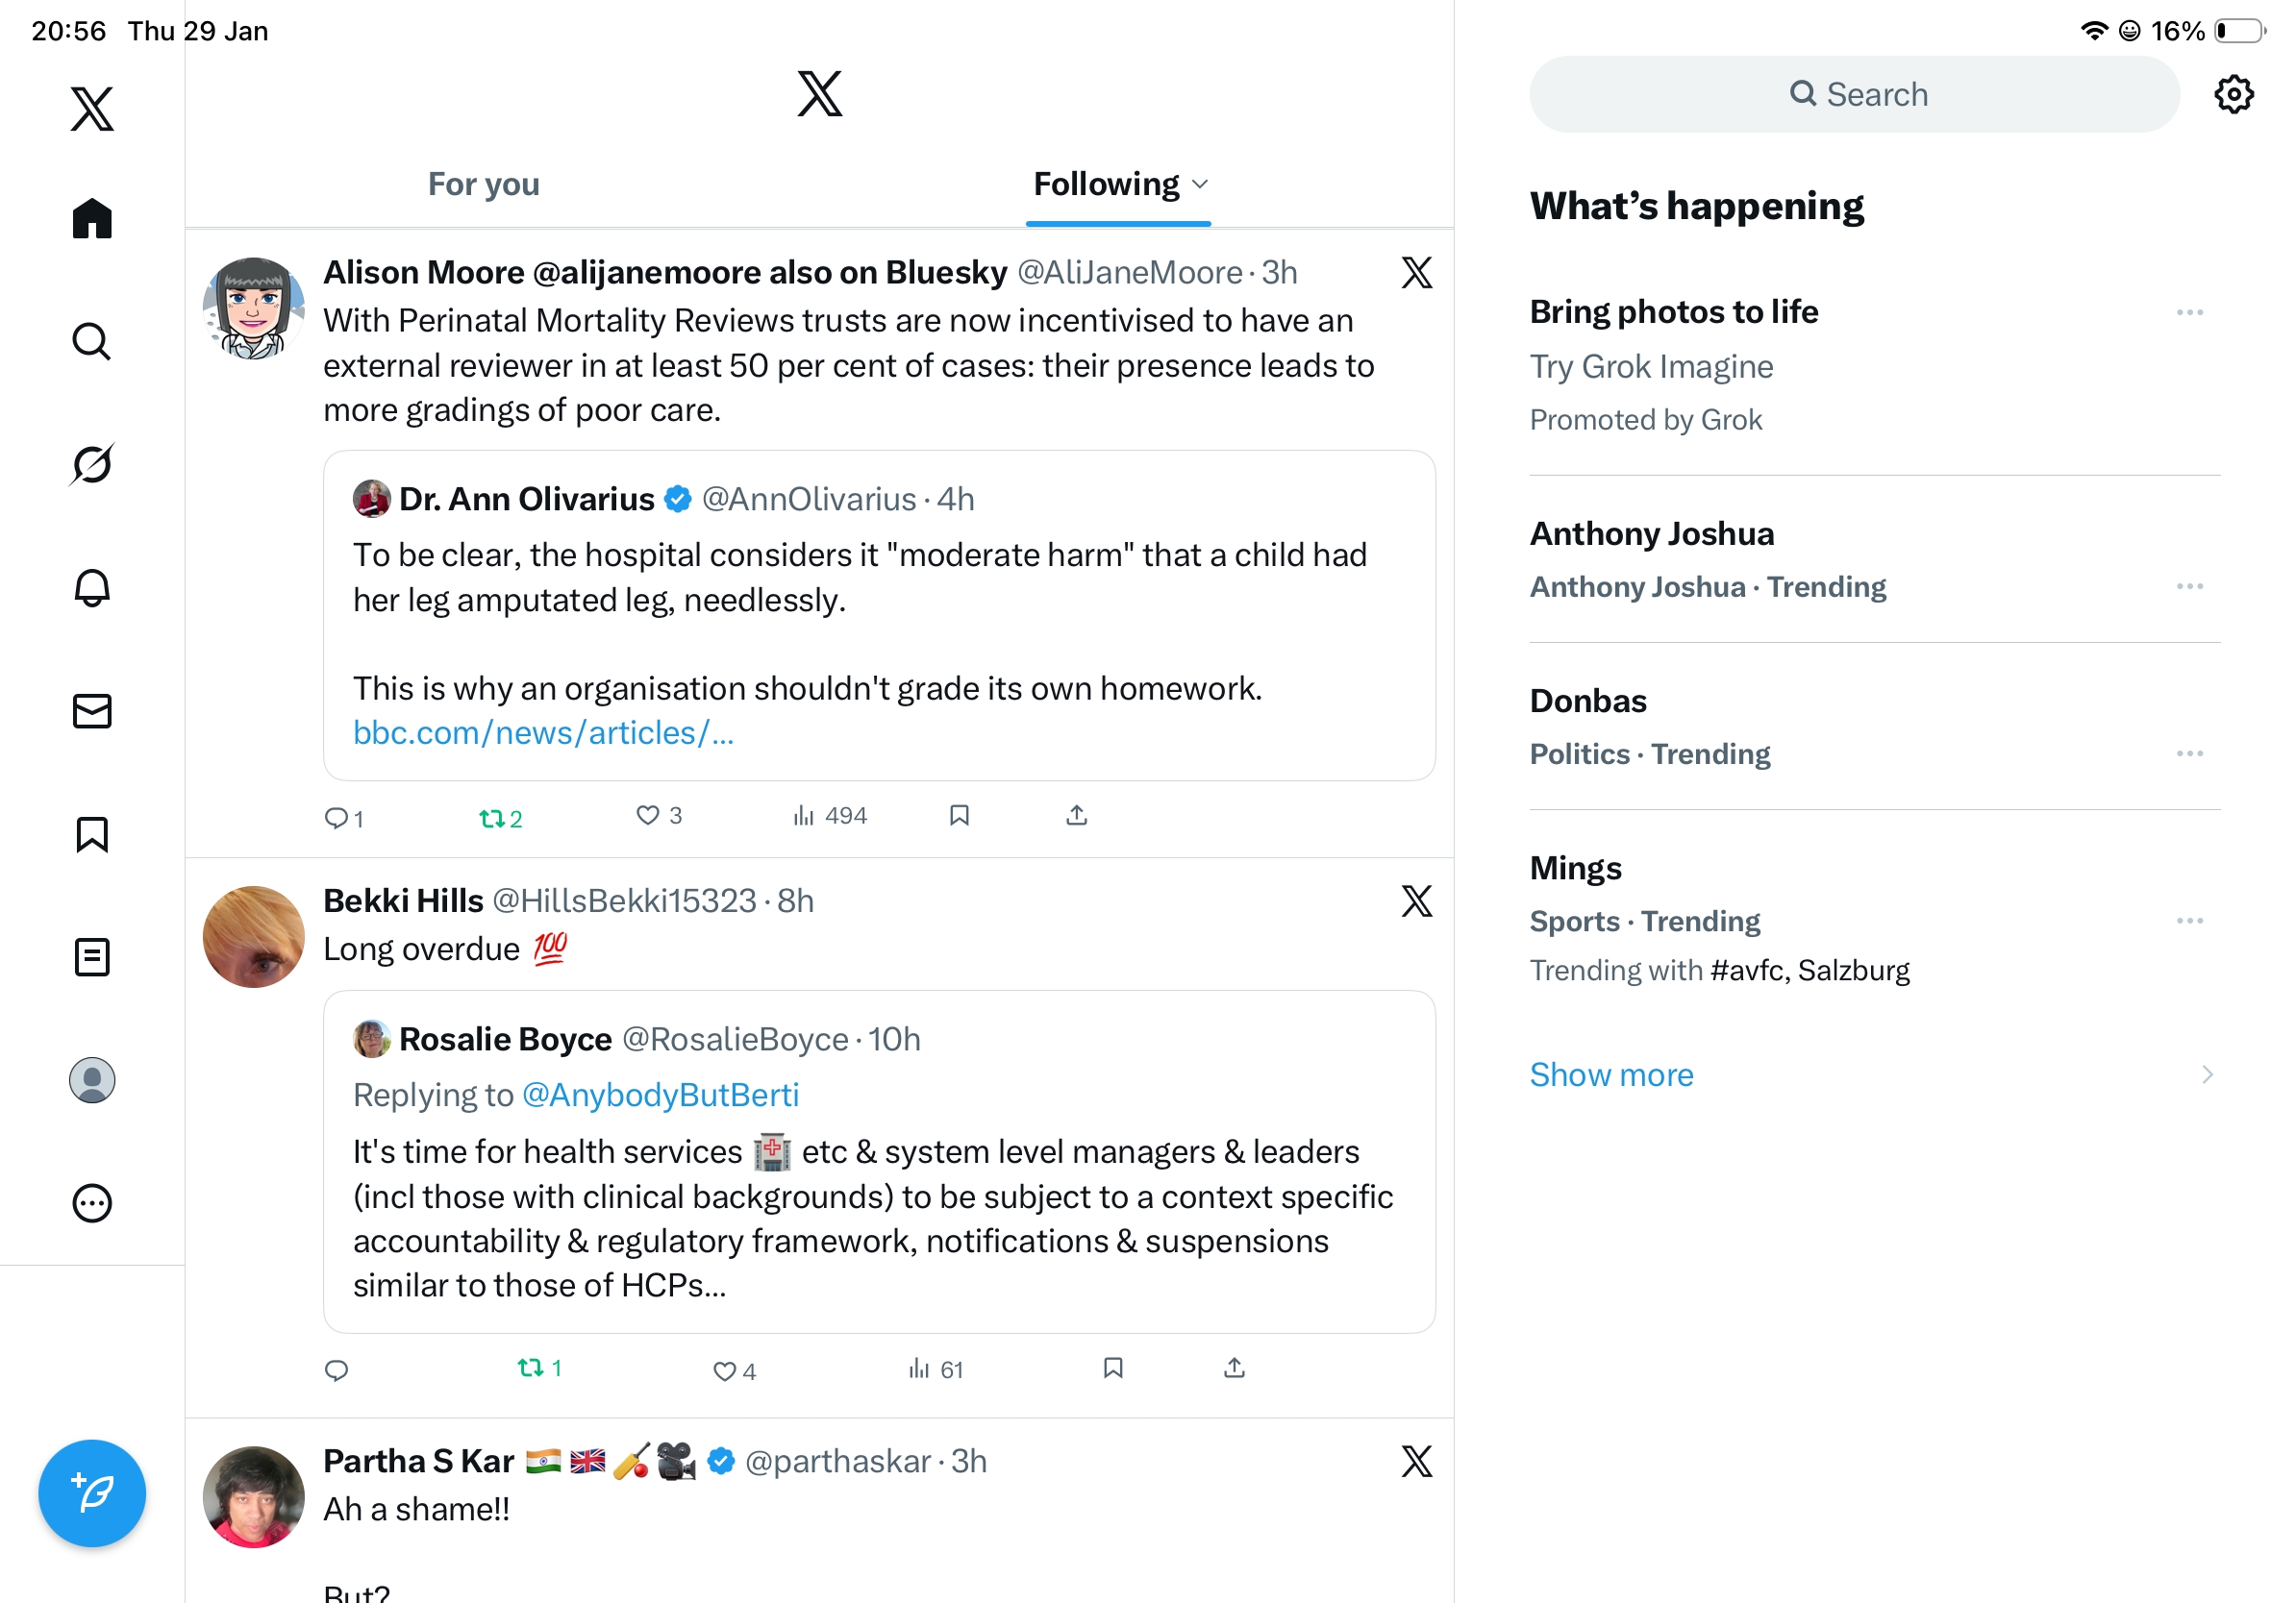
Task: Open options for Donbas trend
Action: 2189,753
